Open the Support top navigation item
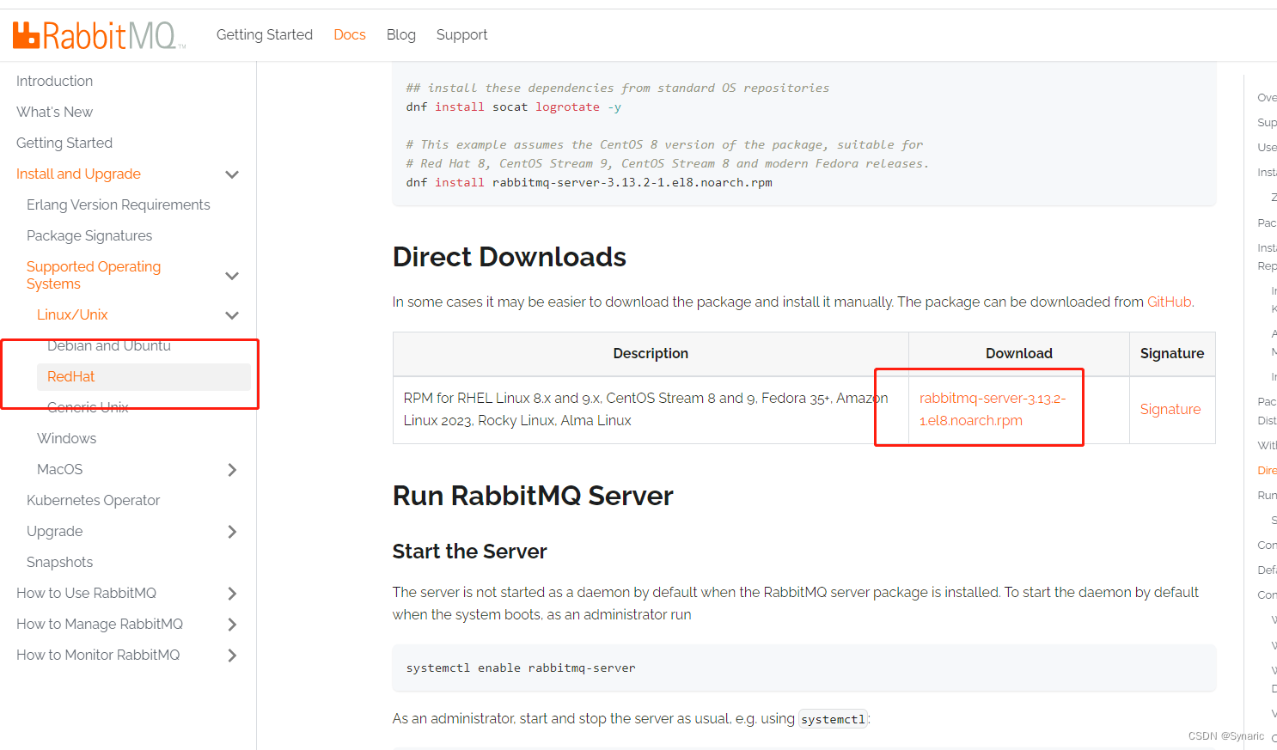The image size is (1277, 750). [x=461, y=34]
